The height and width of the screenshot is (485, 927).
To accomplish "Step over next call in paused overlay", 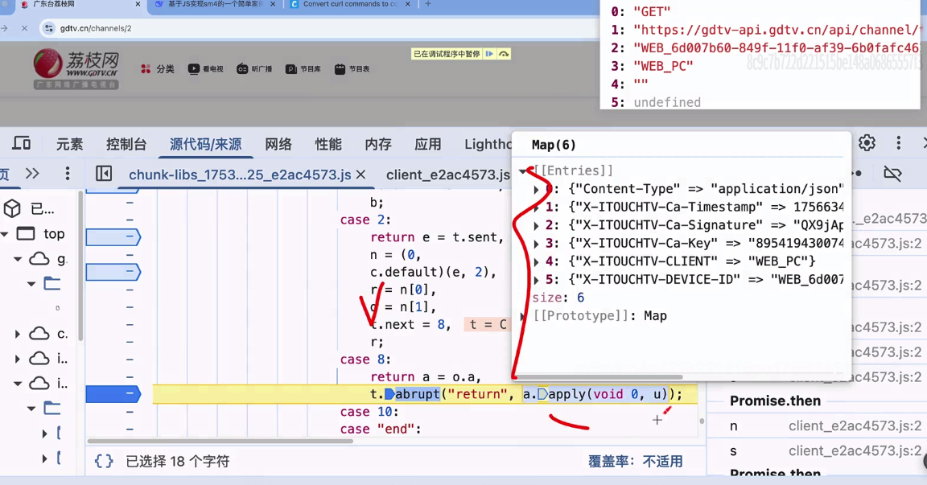I will coord(504,54).
